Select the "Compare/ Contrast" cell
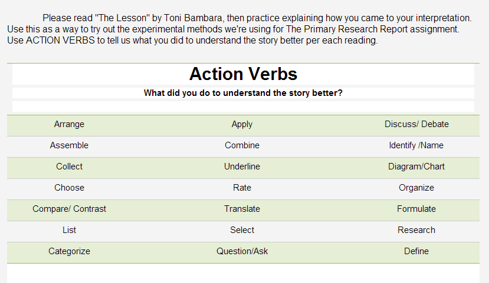Image resolution: width=489 pixels, height=283 pixels. (69, 209)
